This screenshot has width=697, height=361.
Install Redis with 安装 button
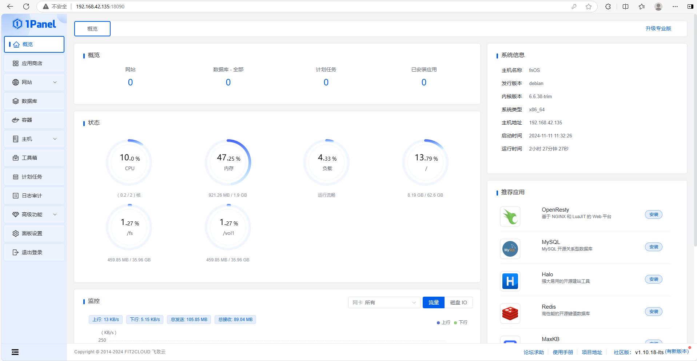[654, 312]
